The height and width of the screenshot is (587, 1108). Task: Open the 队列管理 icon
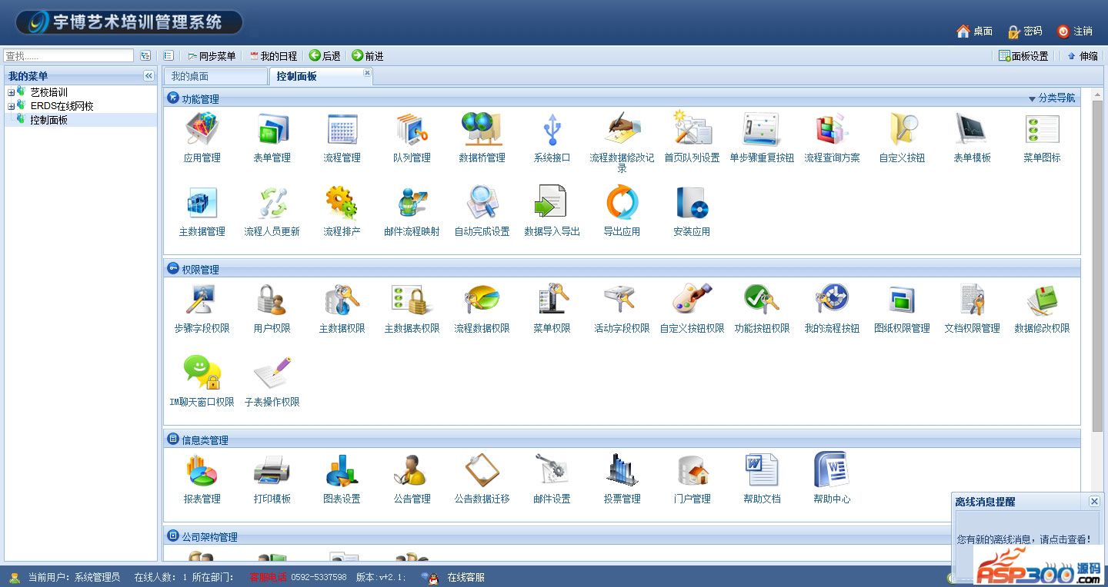click(412, 129)
